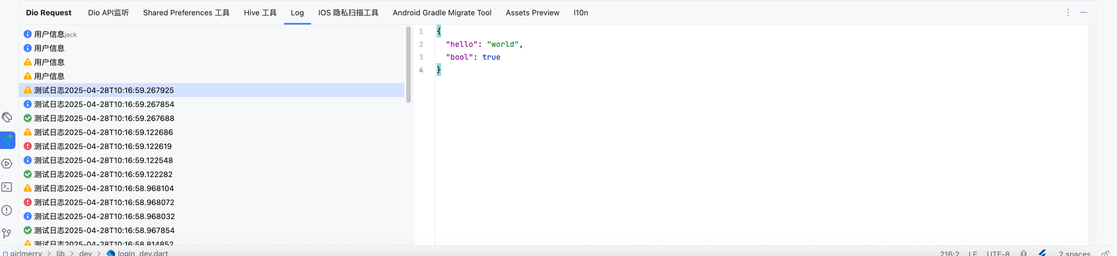Click the lib folder breadcrumb
1117x256 pixels.
click(60, 253)
